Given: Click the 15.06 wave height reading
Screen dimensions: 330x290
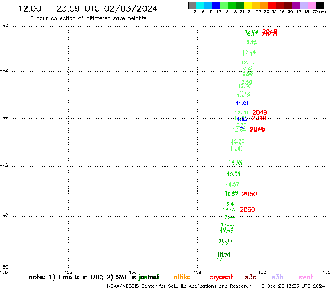Looking at the screenshot, I should 235,163.
